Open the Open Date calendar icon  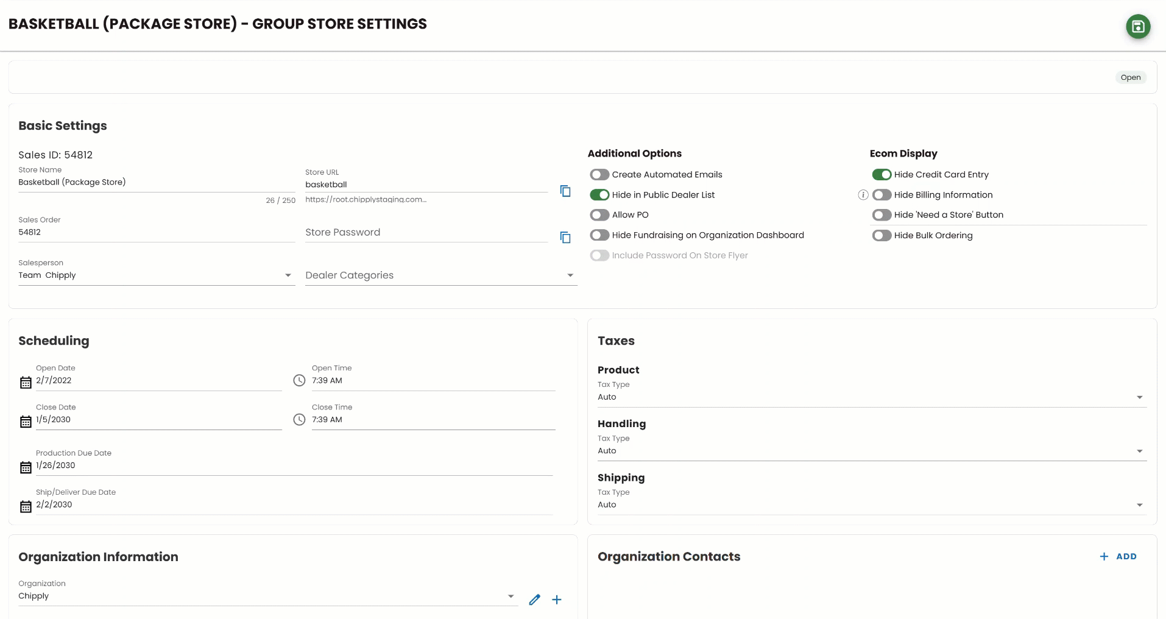click(x=26, y=383)
